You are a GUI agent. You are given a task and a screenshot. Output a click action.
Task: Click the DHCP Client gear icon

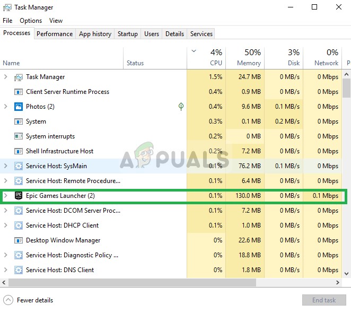coord(19,225)
